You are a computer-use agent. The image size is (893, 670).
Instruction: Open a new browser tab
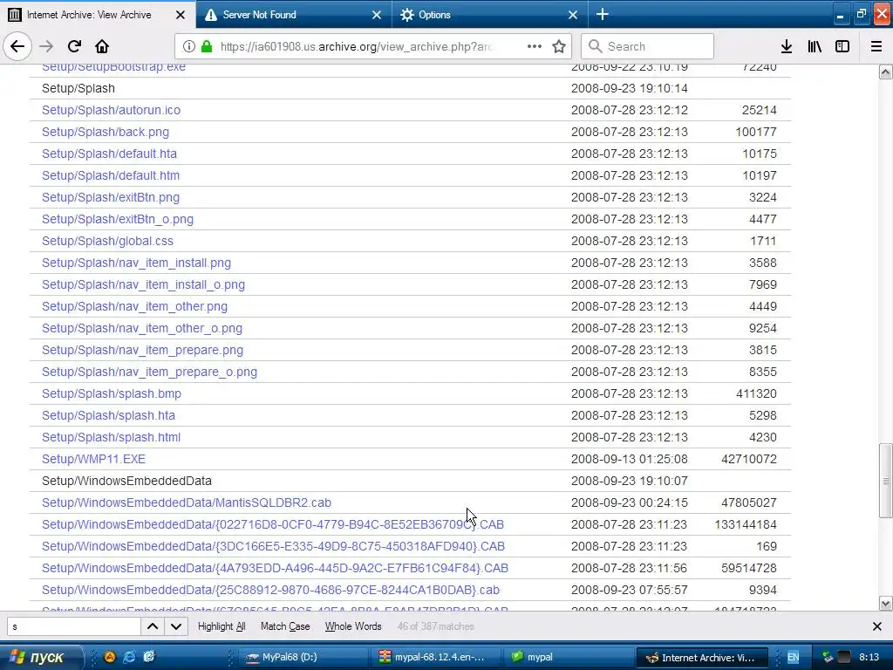[603, 14]
